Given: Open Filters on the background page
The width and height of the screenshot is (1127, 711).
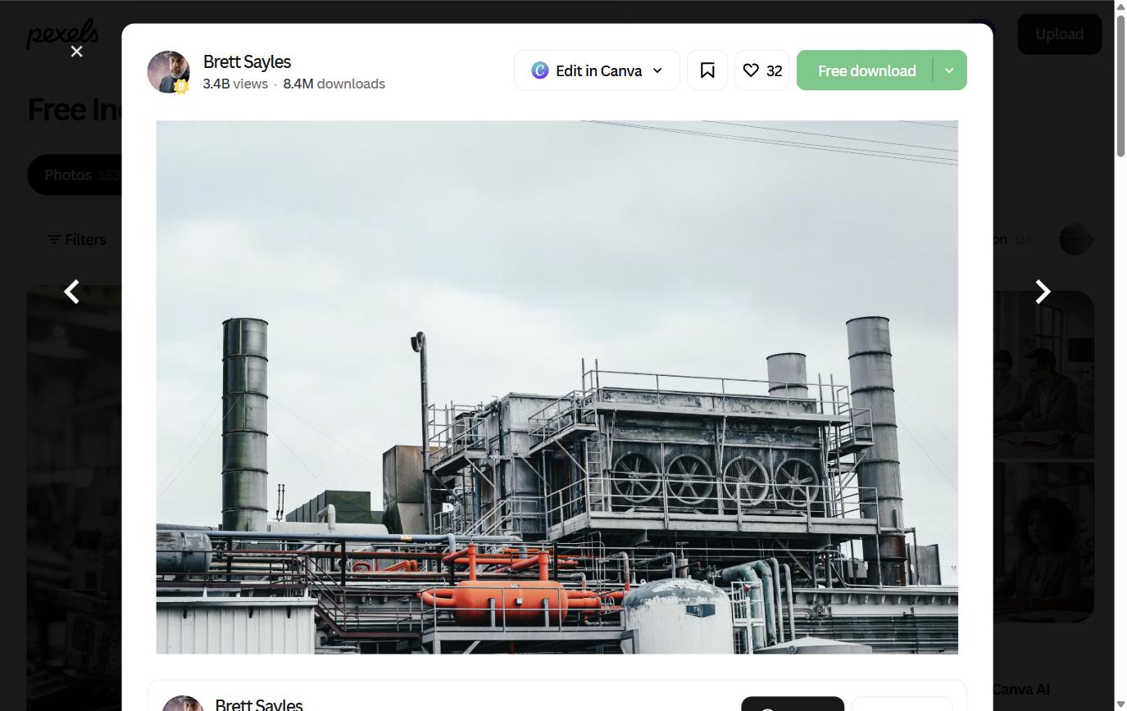Looking at the screenshot, I should (76, 240).
